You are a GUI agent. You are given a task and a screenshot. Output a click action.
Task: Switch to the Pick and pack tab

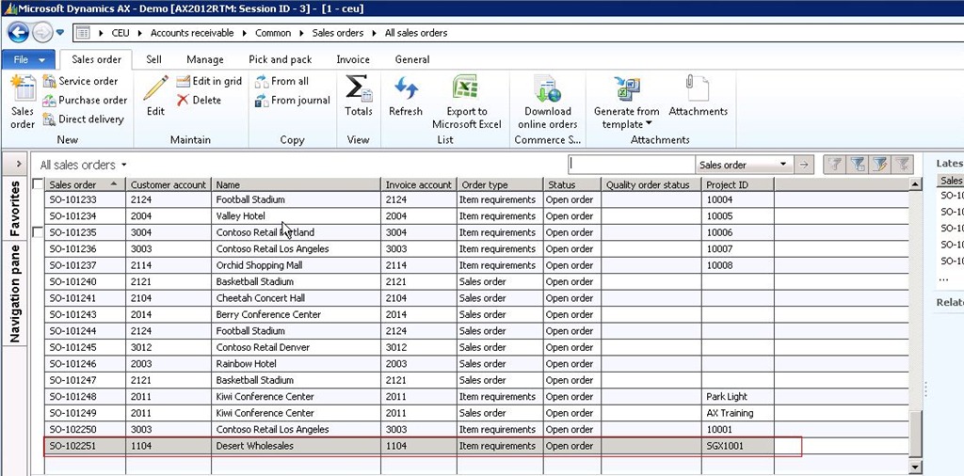(280, 59)
